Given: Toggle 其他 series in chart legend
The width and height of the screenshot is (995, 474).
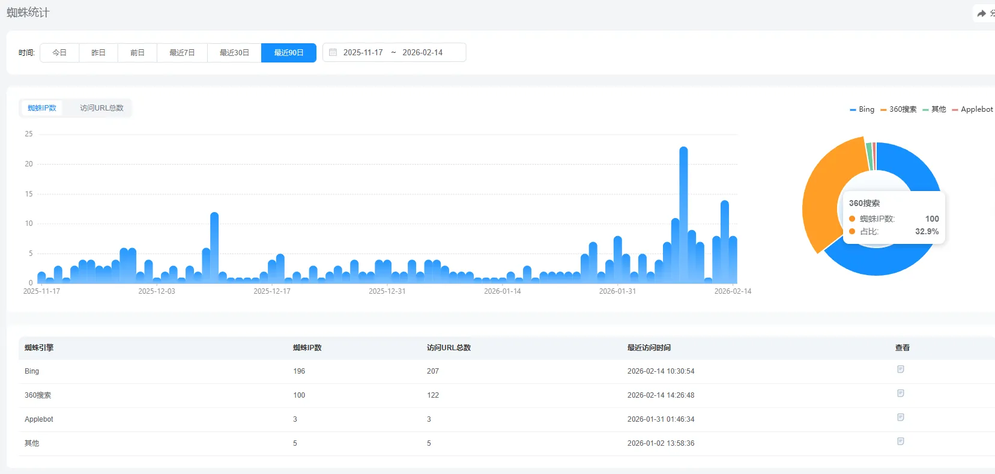Looking at the screenshot, I should click(934, 109).
